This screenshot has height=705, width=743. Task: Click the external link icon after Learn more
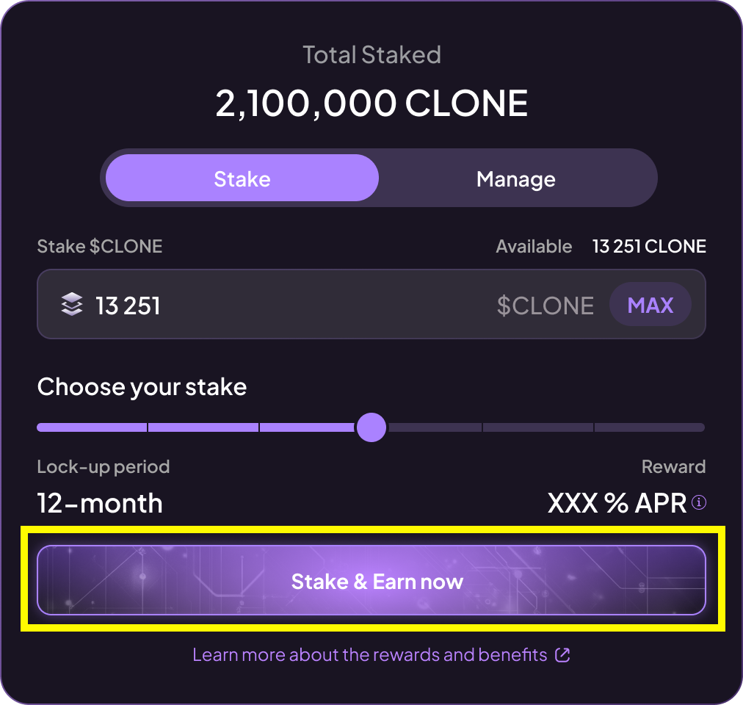(562, 655)
